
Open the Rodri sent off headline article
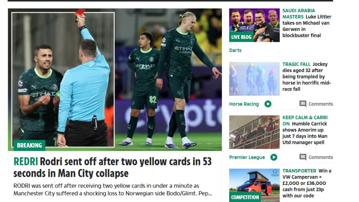click(x=112, y=167)
